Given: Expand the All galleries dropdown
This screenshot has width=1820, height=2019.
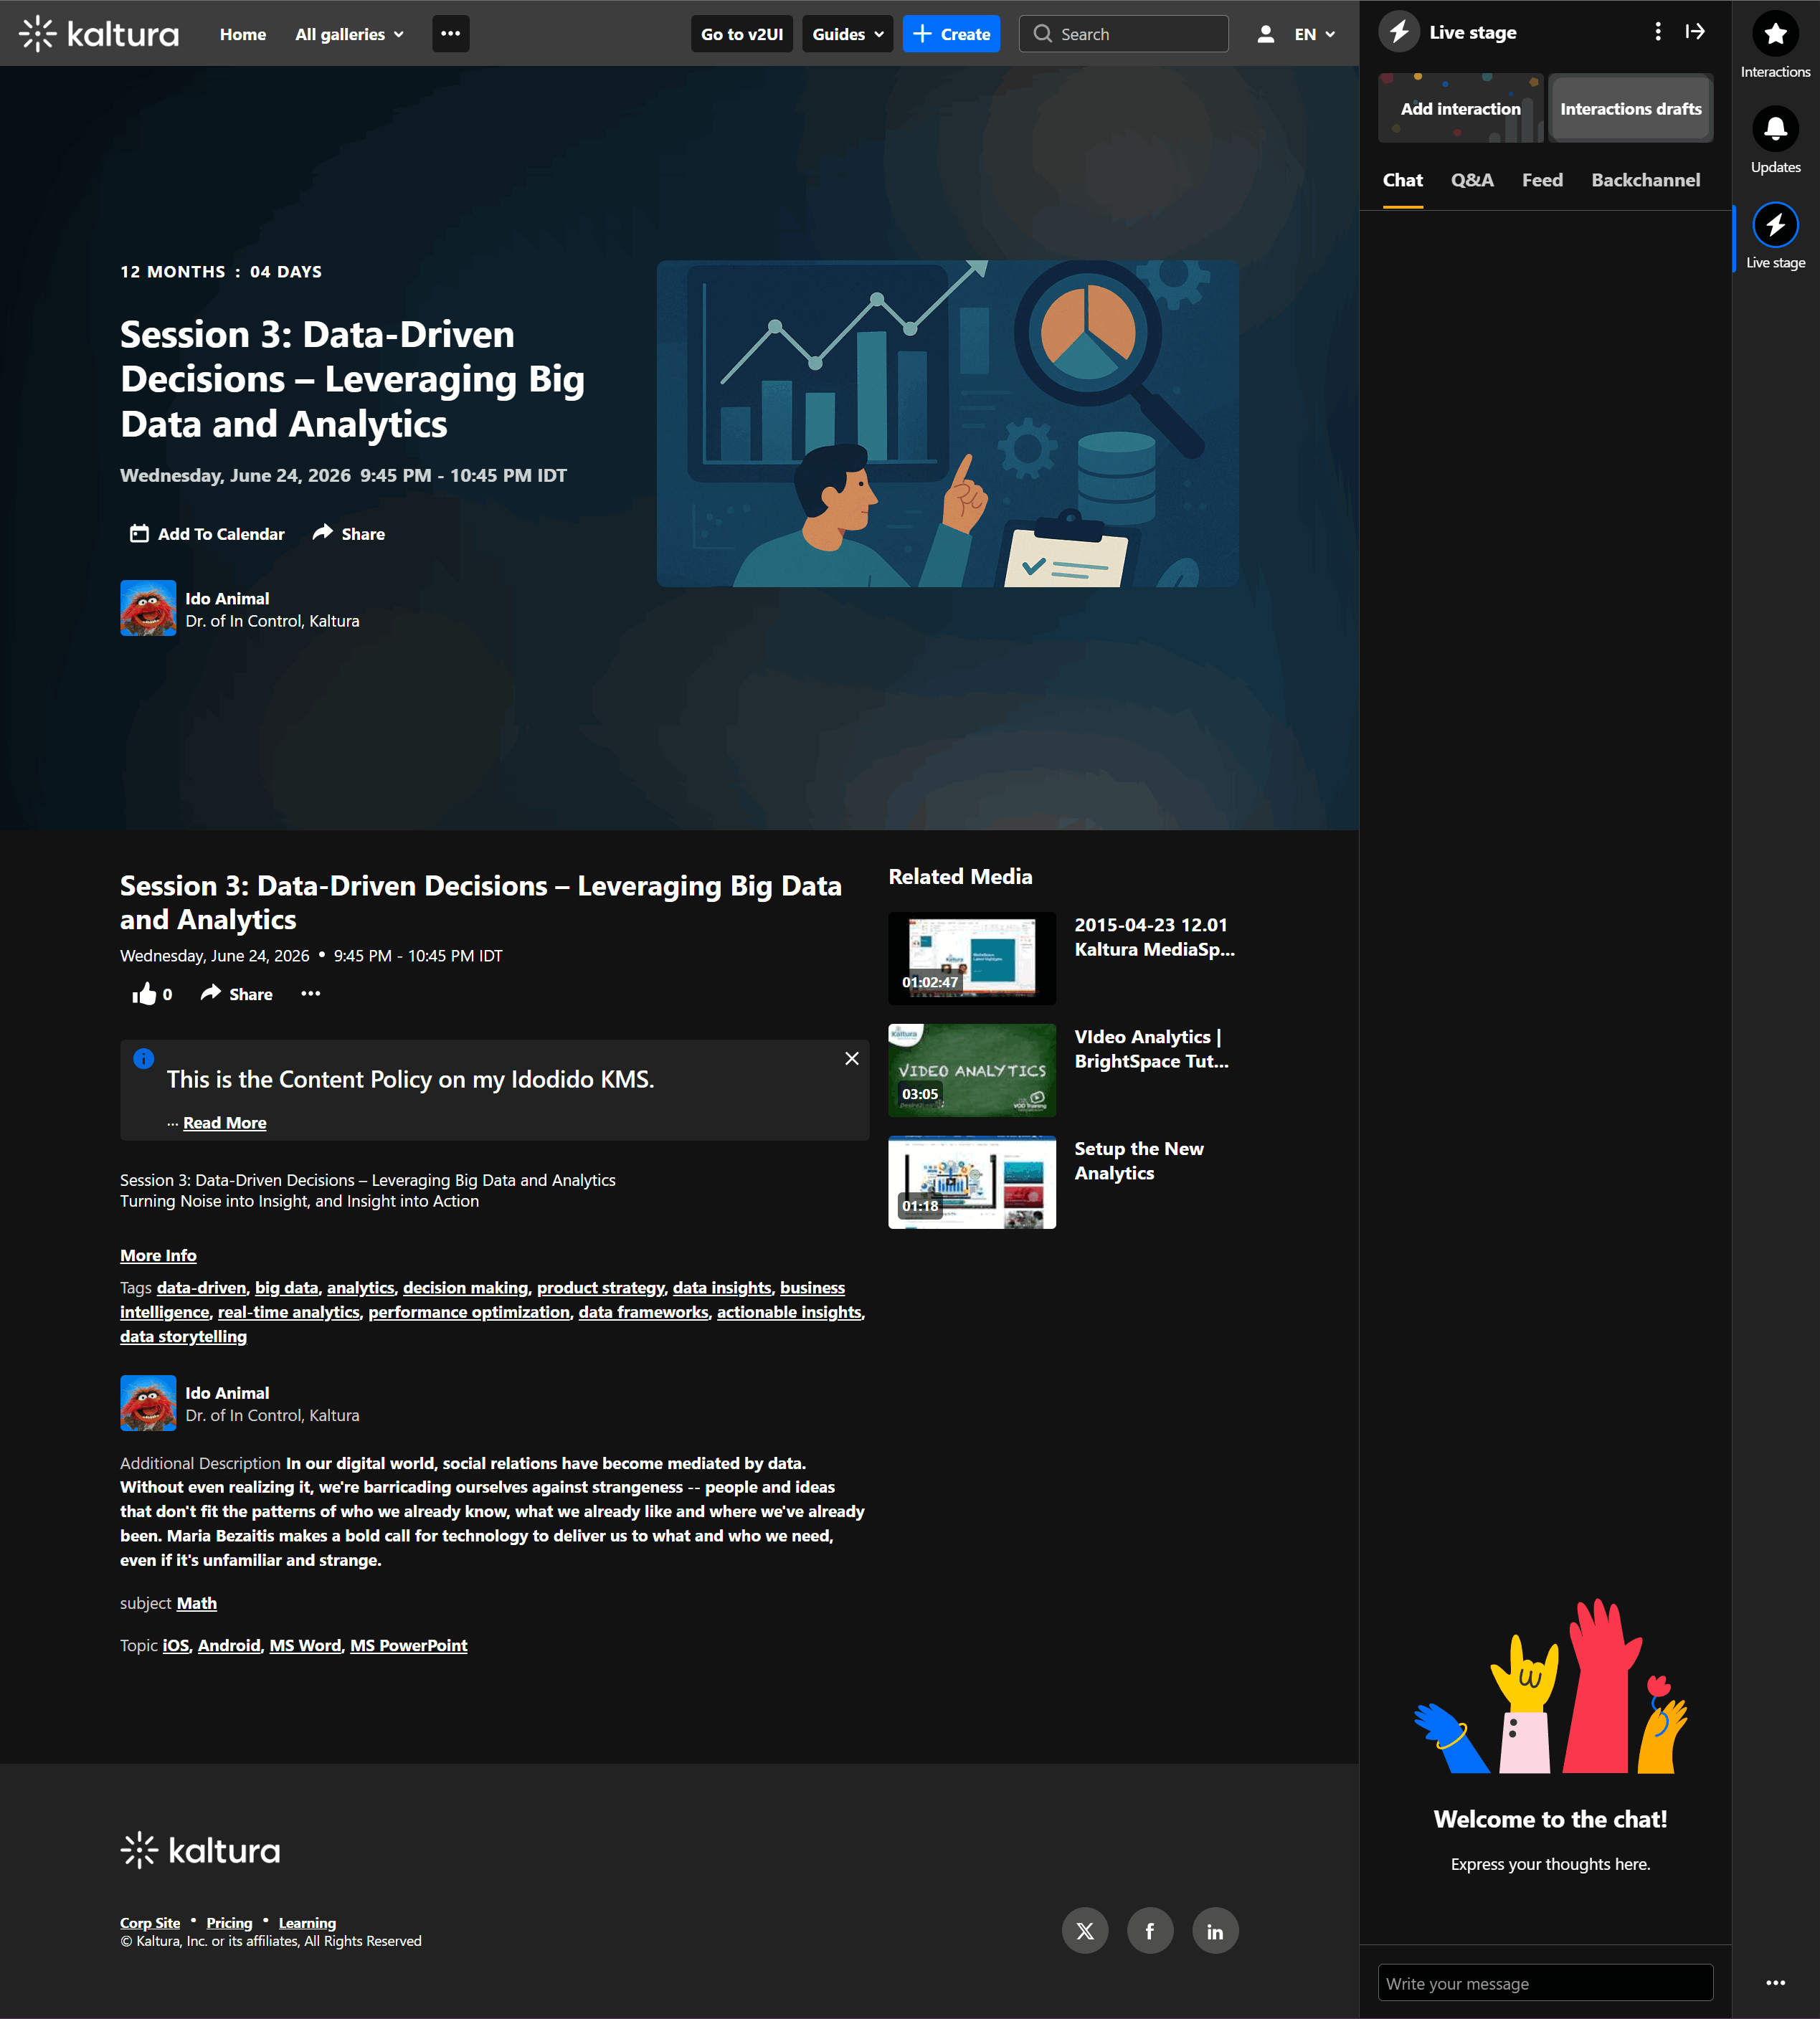Looking at the screenshot, I should pos(349,34).
